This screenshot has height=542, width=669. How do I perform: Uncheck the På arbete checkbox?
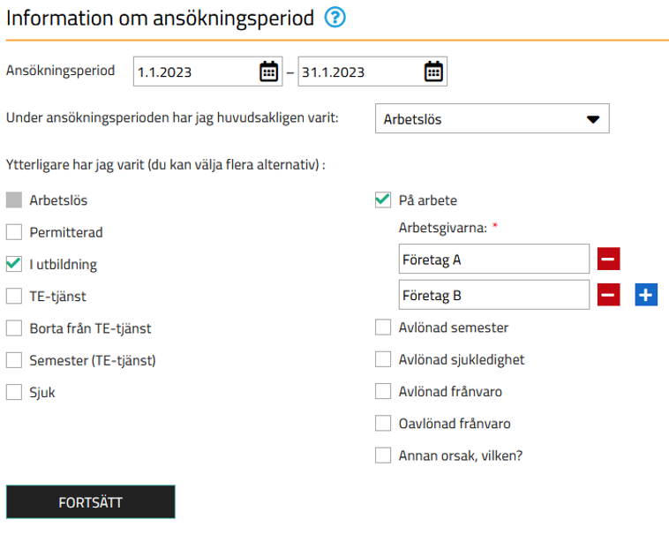click(383, 199)
